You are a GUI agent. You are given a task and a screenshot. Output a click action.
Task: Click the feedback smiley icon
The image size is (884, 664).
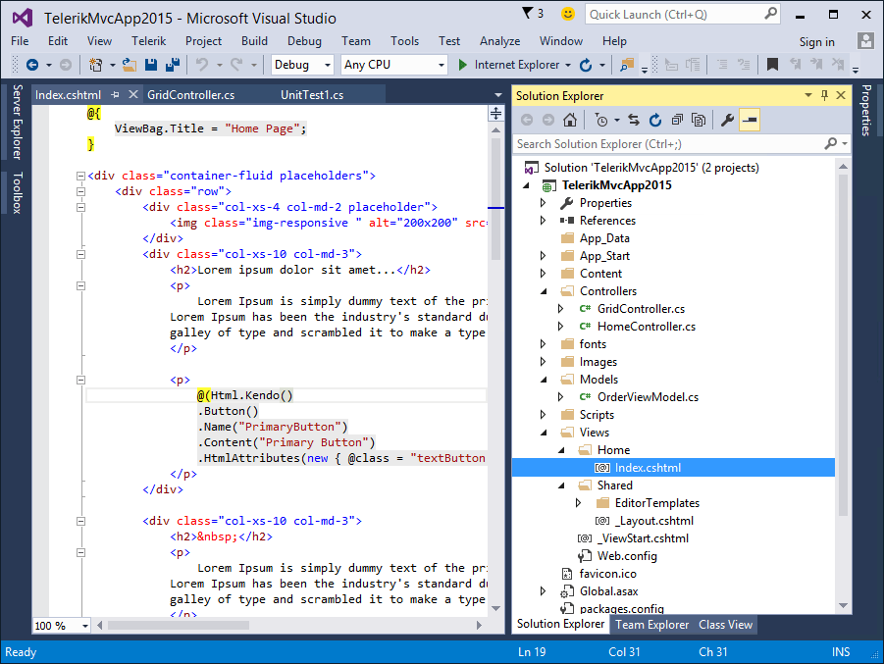tap(568, 14)
